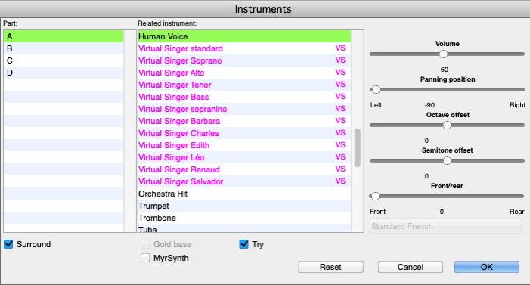The width and height of the screenshot is (530, 285).
Task: Click the Part list scrollbar track
Action: 130,131
